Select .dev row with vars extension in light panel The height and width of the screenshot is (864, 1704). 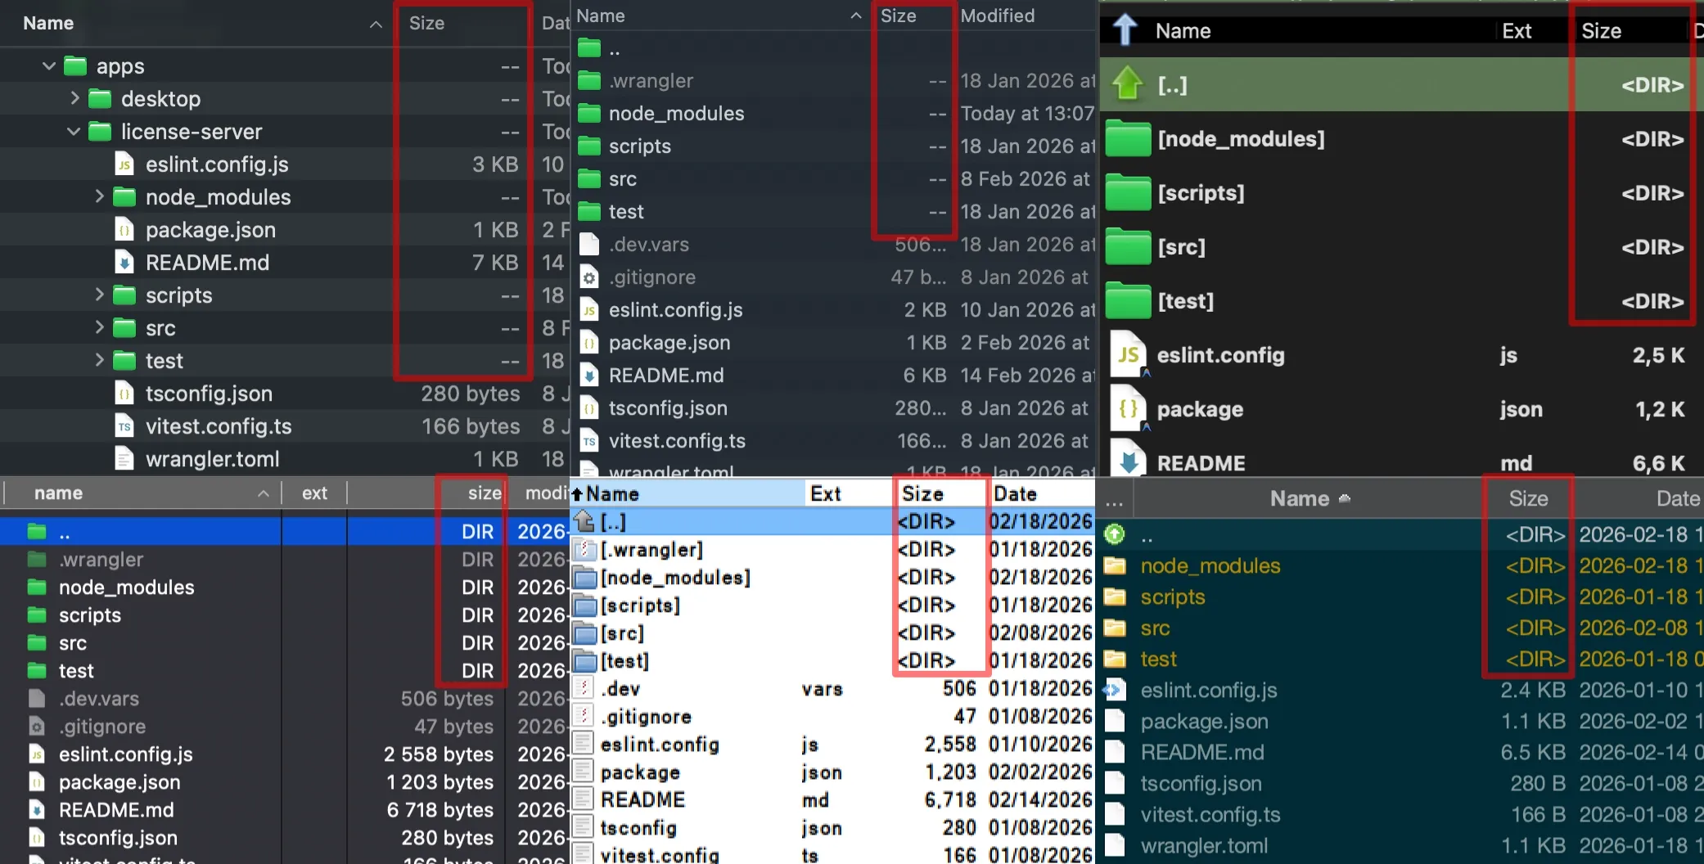coord(833,688)
